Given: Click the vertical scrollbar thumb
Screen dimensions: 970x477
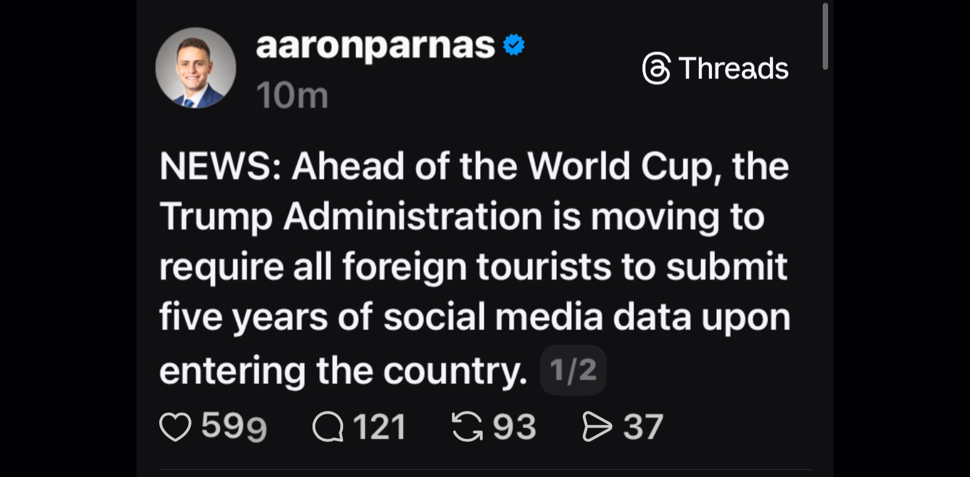Looking at the screenshot, I should tap(825, 36).
